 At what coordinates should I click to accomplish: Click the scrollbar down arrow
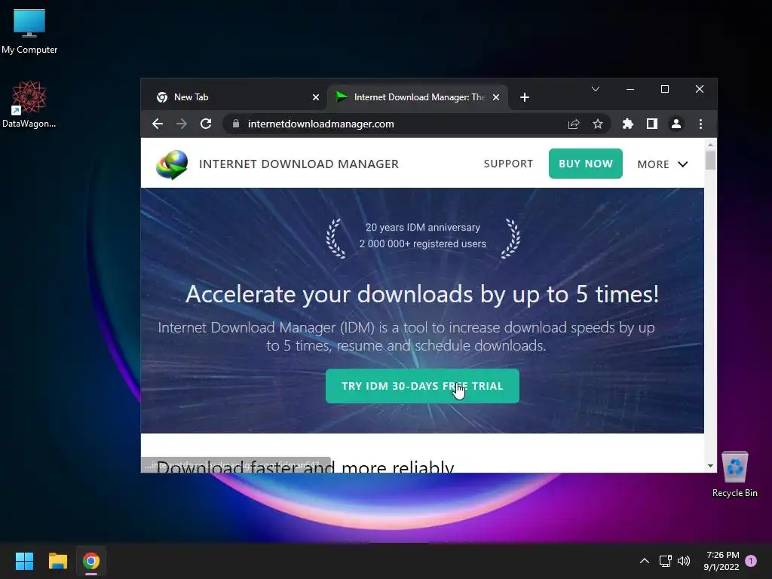(710, 466)
